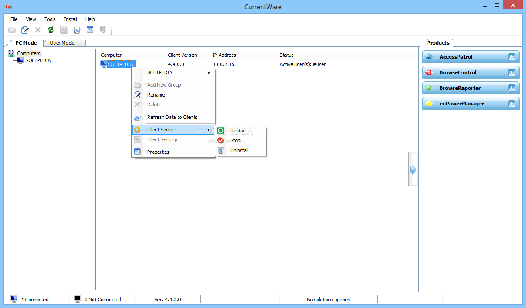Select Refresh Data to Clients menu entry
526x308 pixels.
pos(174,117)
